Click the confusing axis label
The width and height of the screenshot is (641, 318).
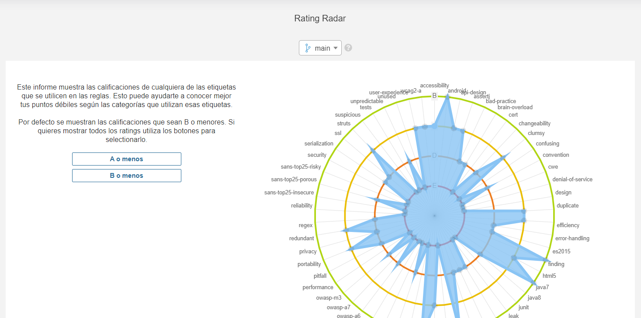point(547,144)
